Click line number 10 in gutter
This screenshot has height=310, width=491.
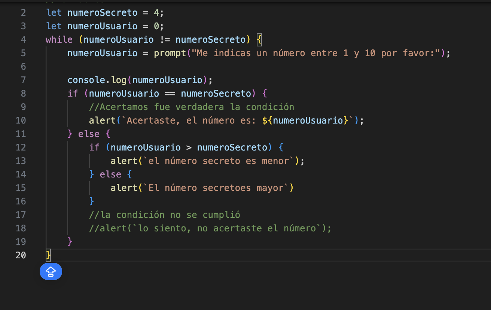tap(21, 121)
